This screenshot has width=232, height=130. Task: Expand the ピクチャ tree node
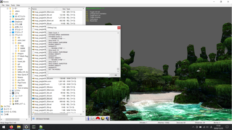(x=10, y=90)
